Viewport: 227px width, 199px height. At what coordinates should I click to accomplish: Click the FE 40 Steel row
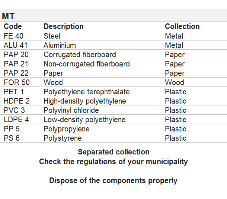pyautogui.click(x=113, y=36)
